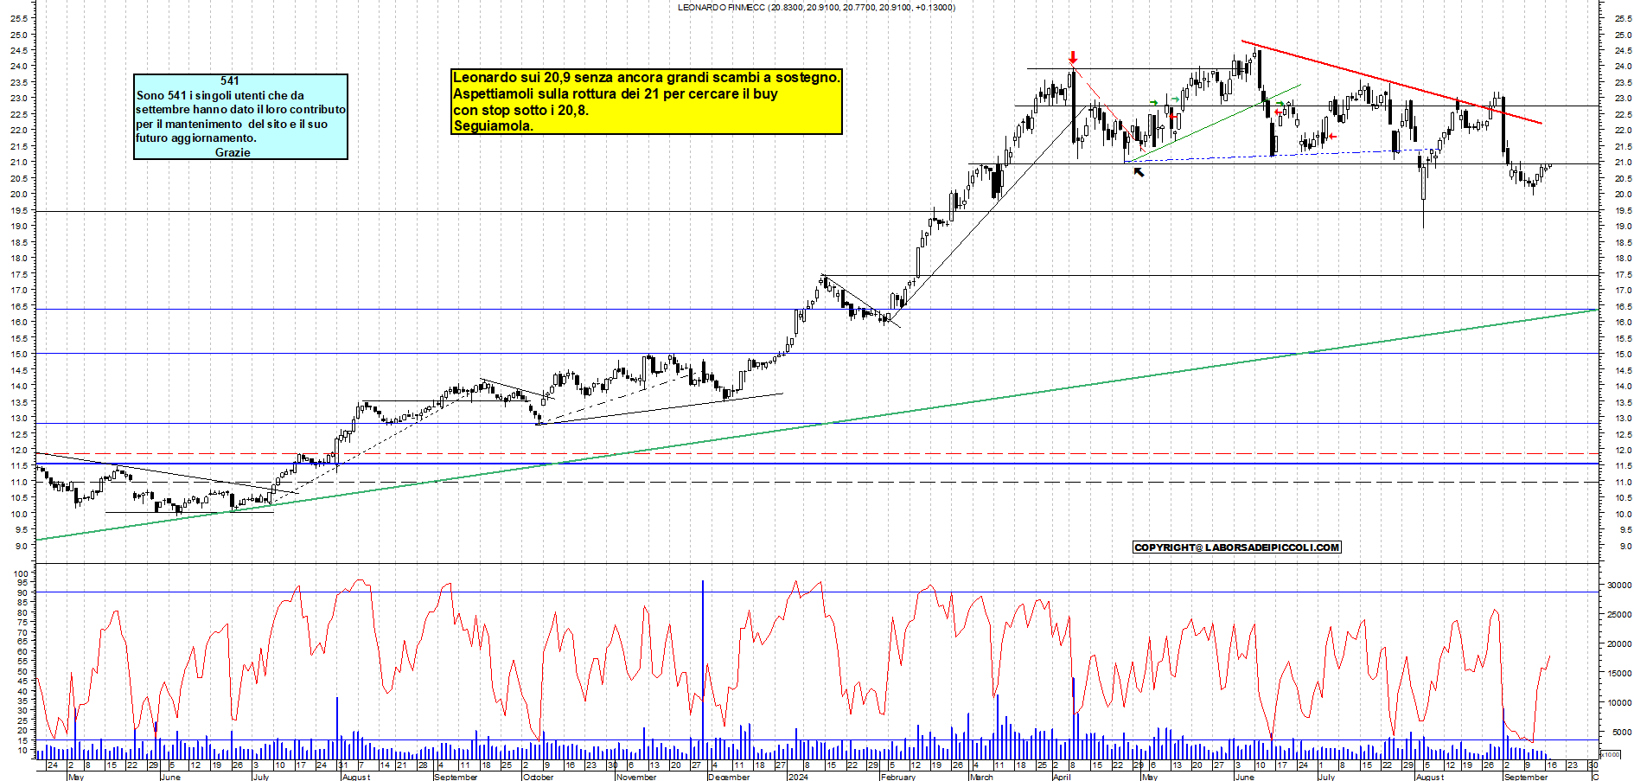The width and height of the screenshot is (1634, 781).
Task: Click the COPYRIGHT@ LABORSADEIPICCOLI.COM label
Action: [1237, 547]
